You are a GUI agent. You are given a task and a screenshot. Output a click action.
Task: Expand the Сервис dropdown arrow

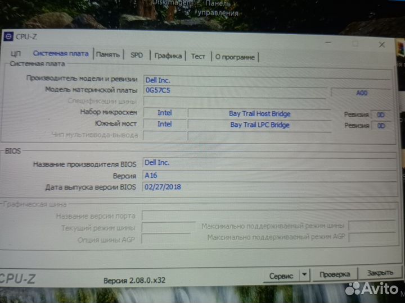click(304, 275)
